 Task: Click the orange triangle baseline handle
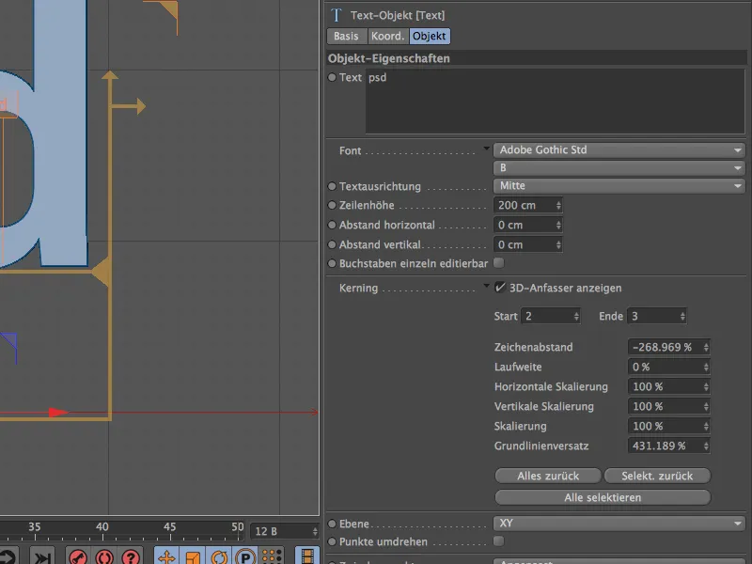(x=102, y=273)
